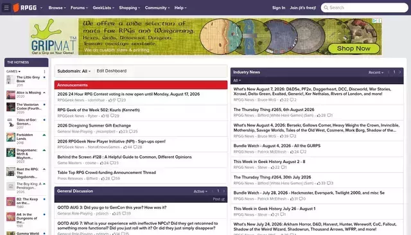Click Post in General Discussion
Viewport: 411px width, 235px height.
pos(218,199)
